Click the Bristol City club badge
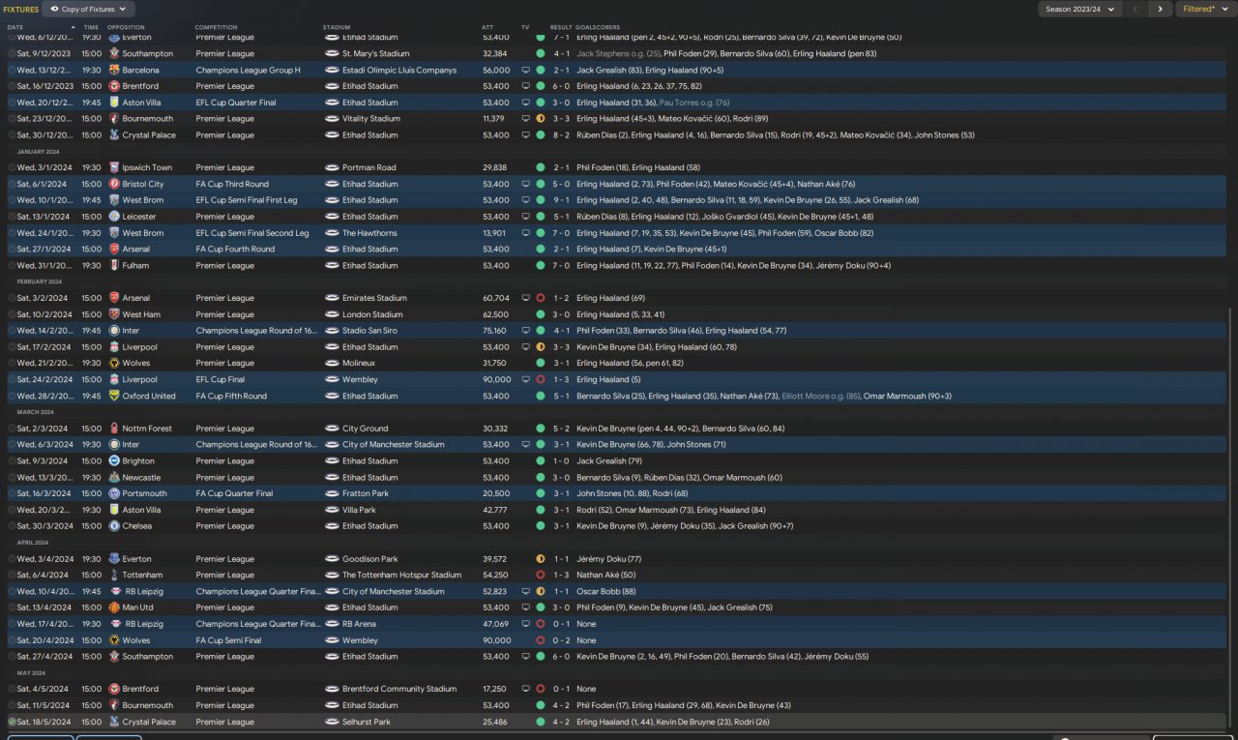Screen dimensions: 1238x740 pos(114,184)
